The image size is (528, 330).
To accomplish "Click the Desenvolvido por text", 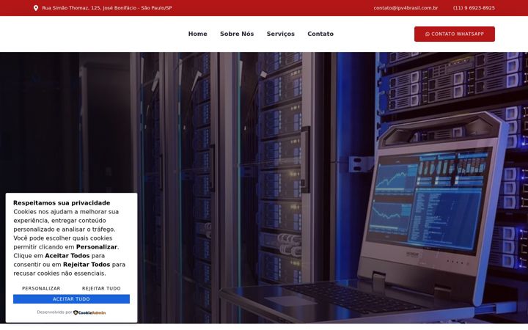I will [x=54, y=312].
